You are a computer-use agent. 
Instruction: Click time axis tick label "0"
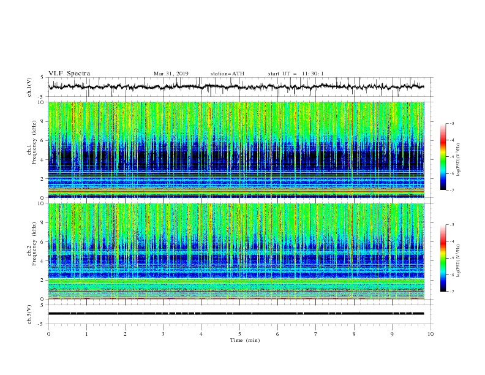48,334
